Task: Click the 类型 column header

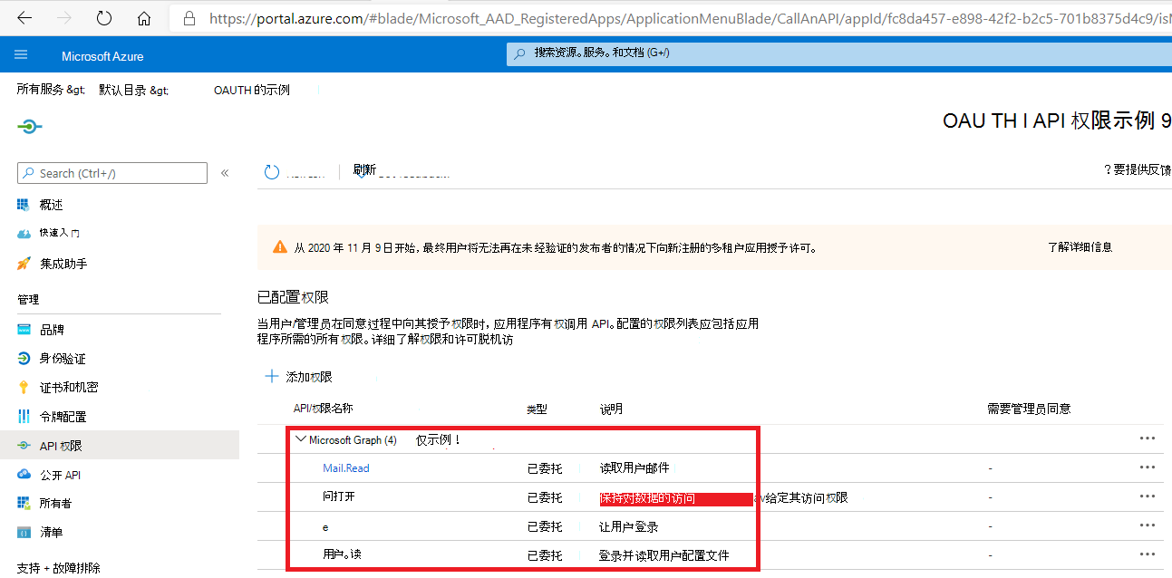Action: [x=537, y=409]
